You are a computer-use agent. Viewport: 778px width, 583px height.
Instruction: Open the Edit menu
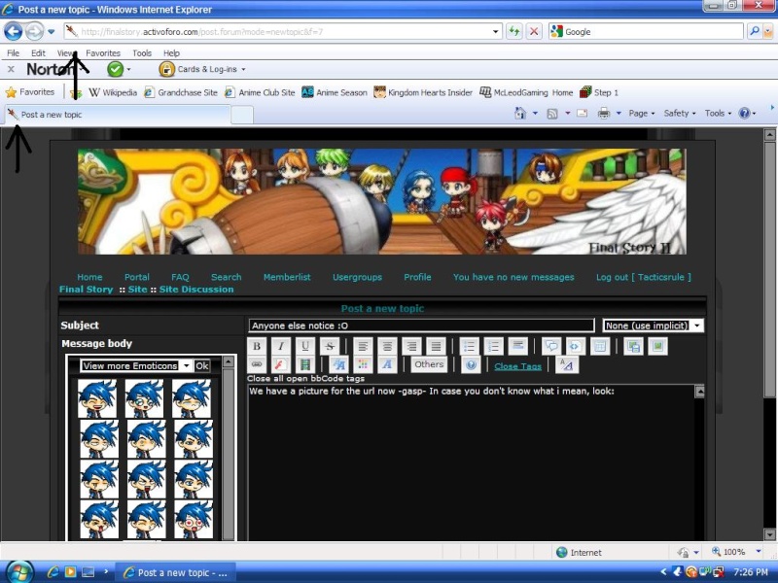click(x=38, y=53)
